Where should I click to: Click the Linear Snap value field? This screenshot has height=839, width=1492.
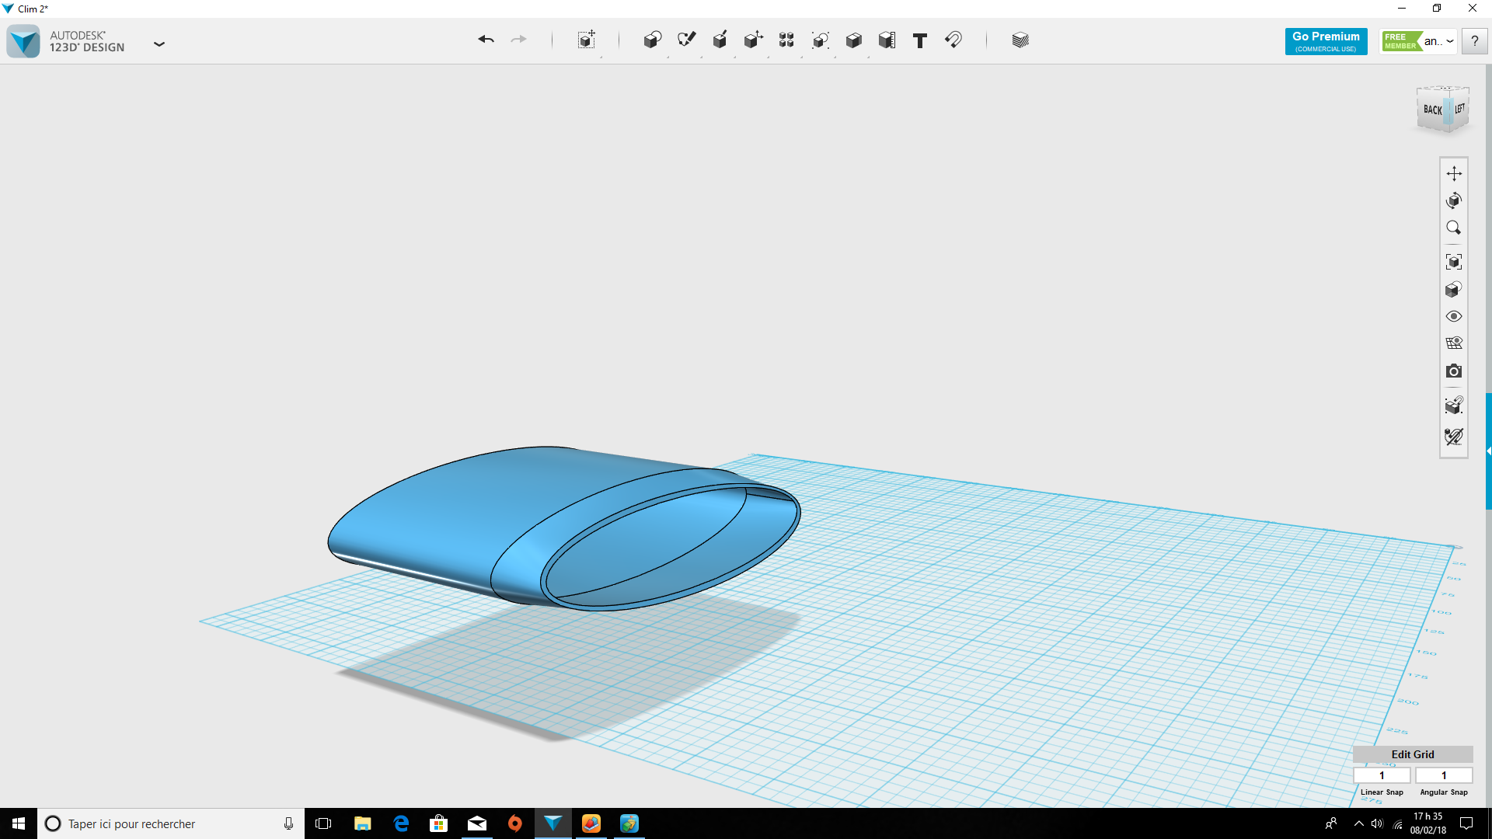(x=1382, y=775)
